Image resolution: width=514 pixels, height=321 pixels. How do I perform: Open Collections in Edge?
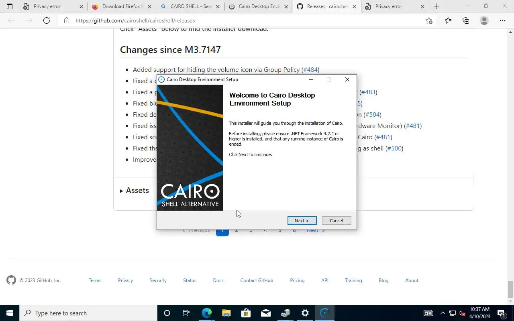(466, 20)
